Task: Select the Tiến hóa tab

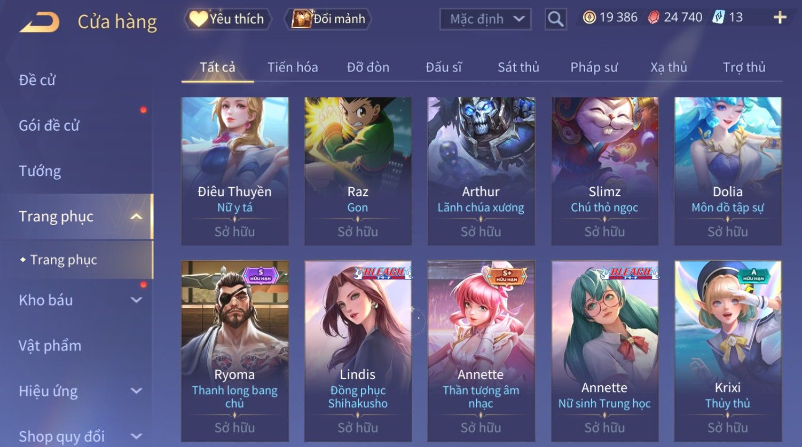Action: [293, 67]
